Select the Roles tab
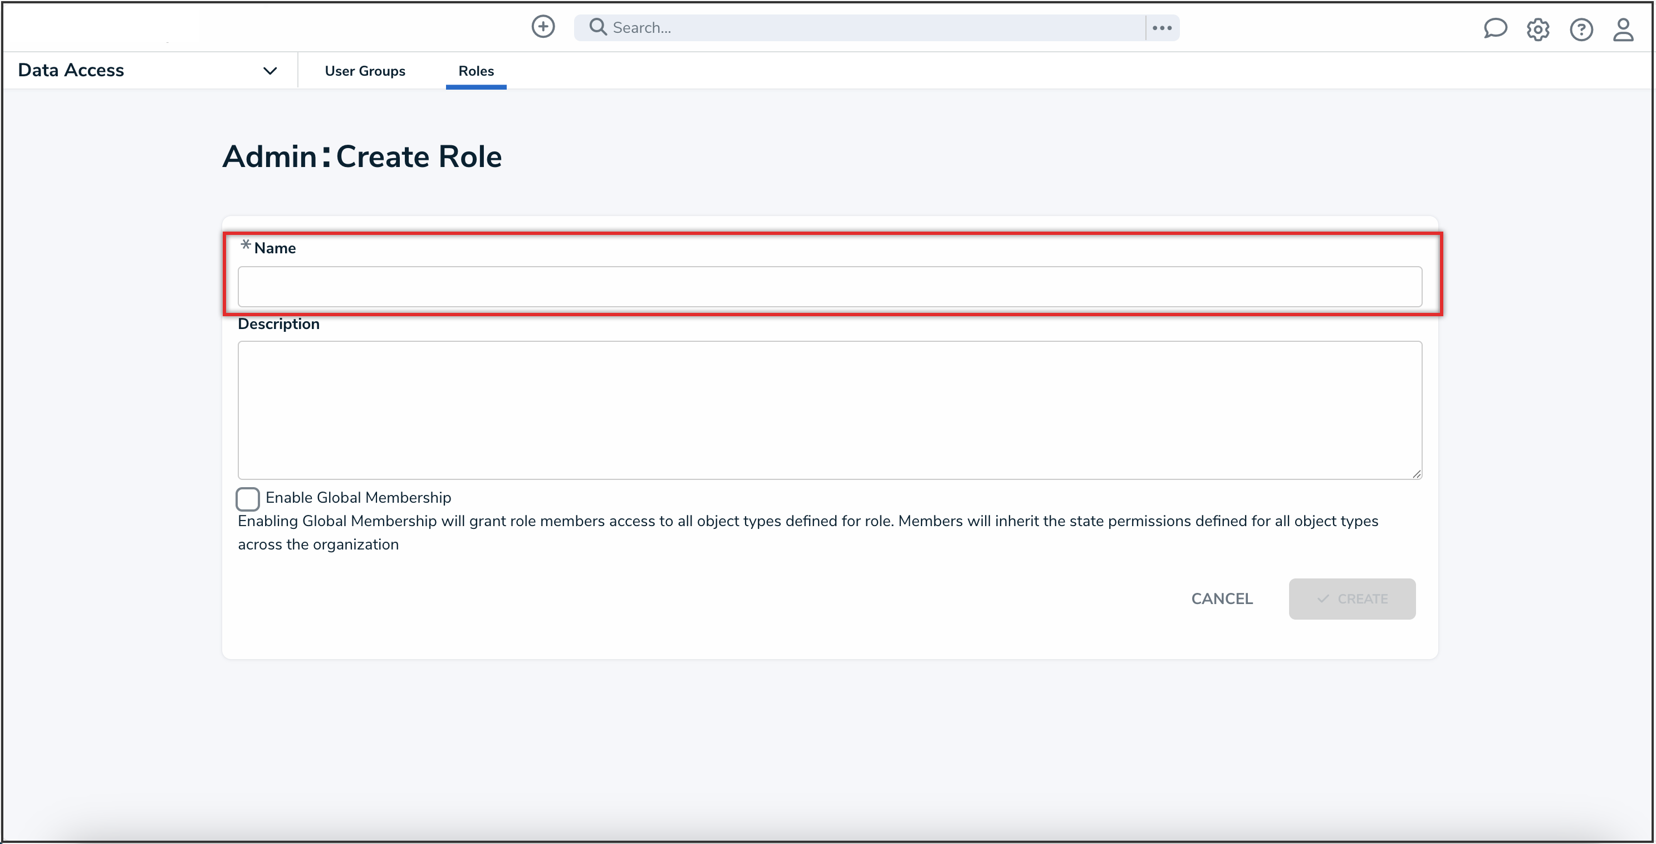This screenshot has width=1656, height=844. pyautogui.click(x=476, y=71)
